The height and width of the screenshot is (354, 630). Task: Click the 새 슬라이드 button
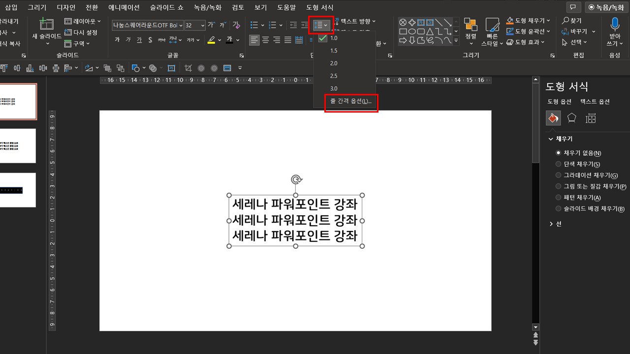pyautogui.click(x=47, y=31)
